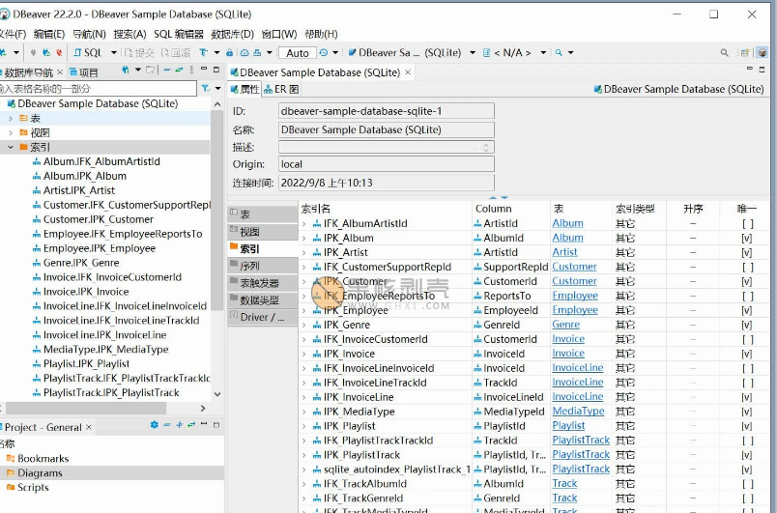This screenshot has height=513, width=777.
Task: Open the active connection selector dropdown
Action: (x=473, y=52)
